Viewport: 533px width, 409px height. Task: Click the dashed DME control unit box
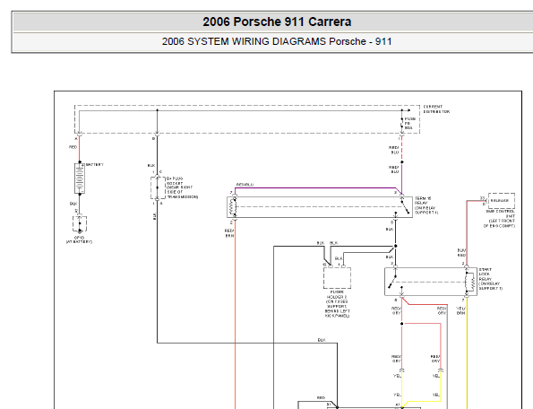click(x=502, y=201)
